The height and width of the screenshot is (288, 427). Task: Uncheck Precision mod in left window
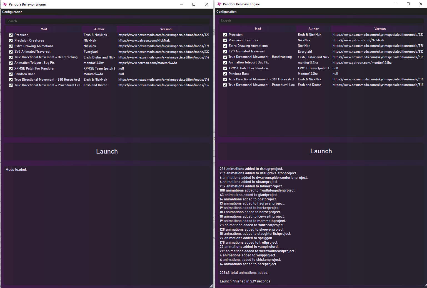(11, 35)
